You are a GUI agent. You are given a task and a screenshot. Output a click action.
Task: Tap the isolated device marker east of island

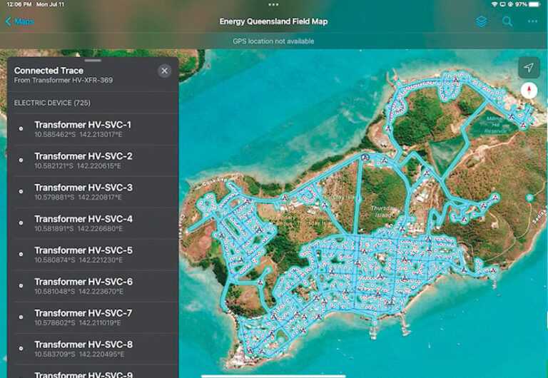tap(530, 198)
